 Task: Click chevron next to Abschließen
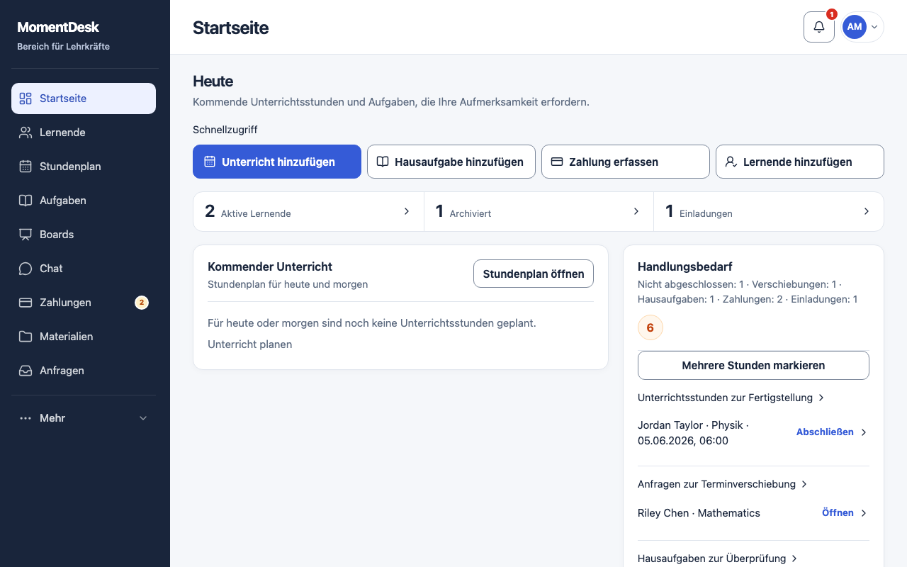(864, 432)
